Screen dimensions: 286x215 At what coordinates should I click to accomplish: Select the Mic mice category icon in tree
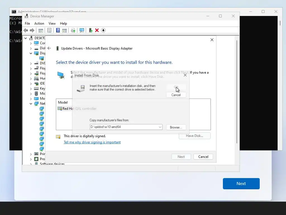coord(37,94)
